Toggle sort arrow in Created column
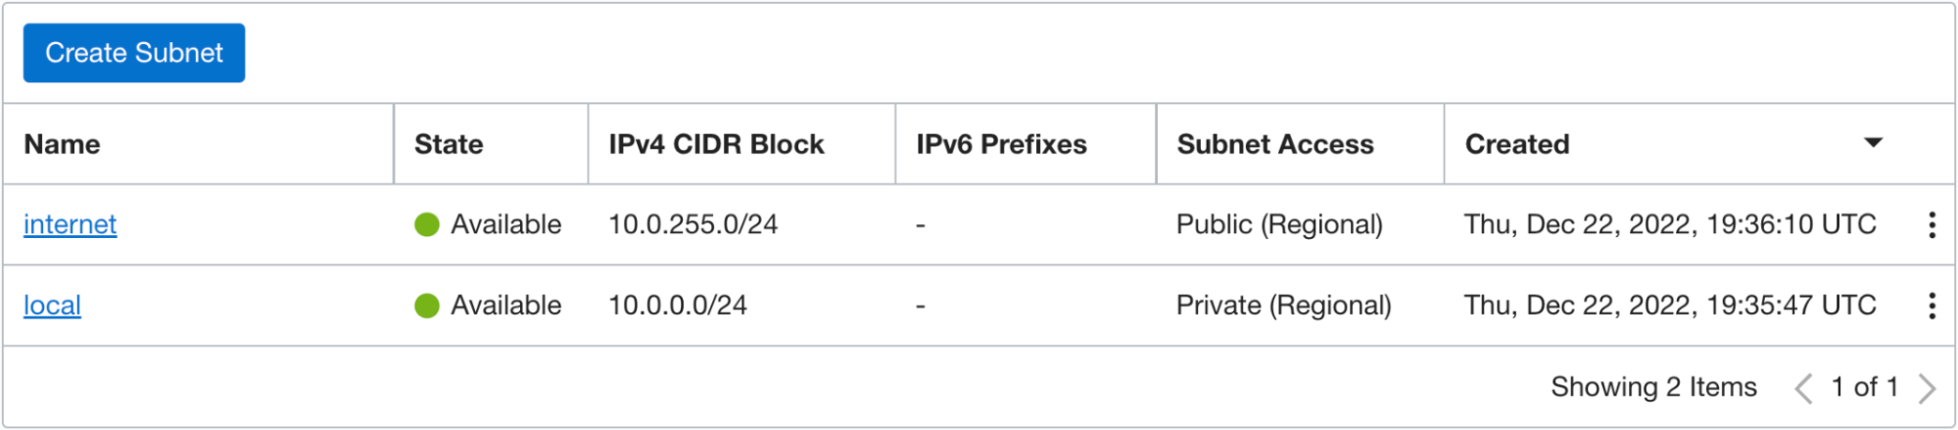 tap(1873, 143)
